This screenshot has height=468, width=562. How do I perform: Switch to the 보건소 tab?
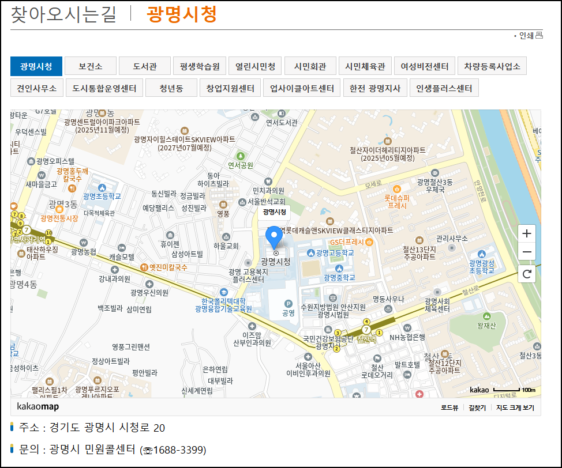89,65
